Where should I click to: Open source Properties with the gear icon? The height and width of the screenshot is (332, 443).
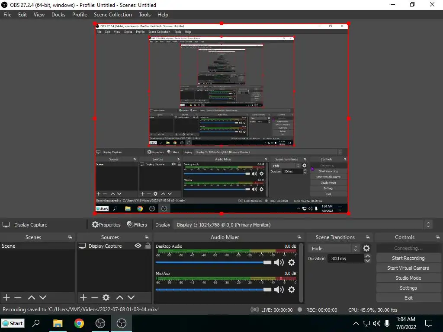(x=106, y=225)
